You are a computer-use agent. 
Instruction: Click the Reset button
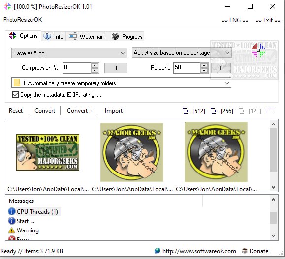coord(16,111)
